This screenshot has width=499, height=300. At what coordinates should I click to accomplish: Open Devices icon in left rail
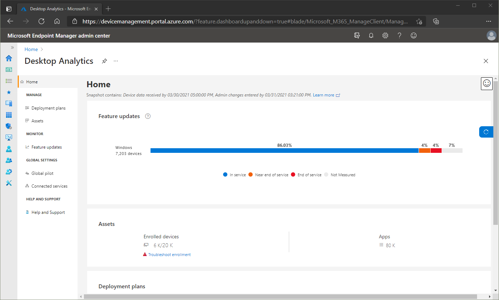(x=9, y=104)
